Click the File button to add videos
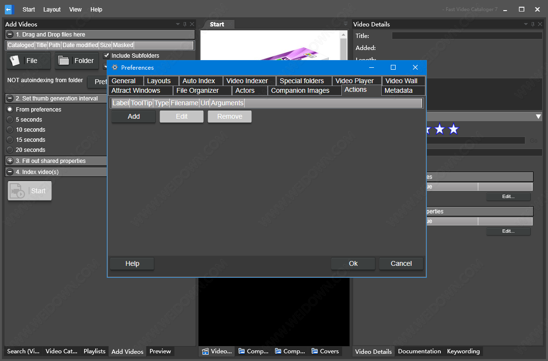Screen dimensions: 548x361 click(29, 61)
